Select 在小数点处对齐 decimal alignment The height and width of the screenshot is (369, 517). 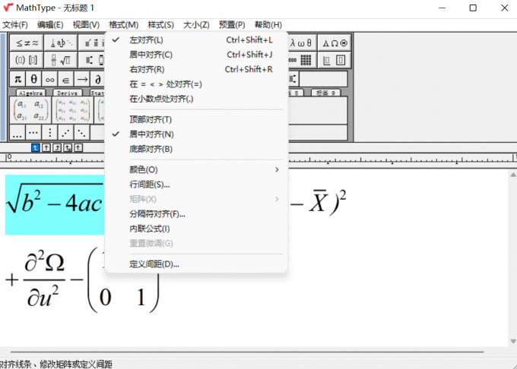[x=196, y=99]
